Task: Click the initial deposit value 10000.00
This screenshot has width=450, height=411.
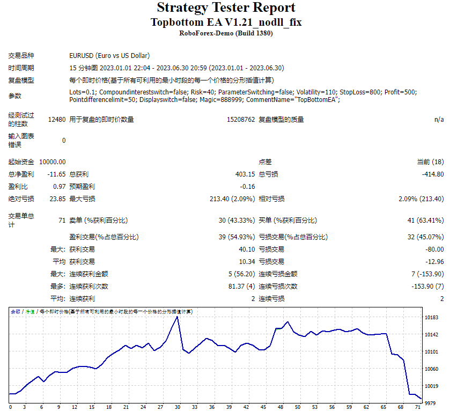Action: 53,162
